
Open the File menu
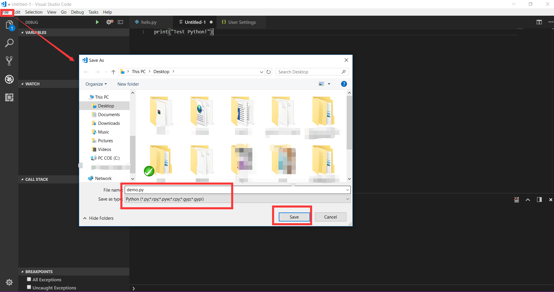click(6, 12)
